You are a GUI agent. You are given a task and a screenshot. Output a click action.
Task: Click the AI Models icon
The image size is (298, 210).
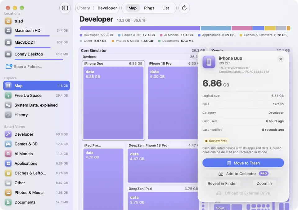pyautogui.click(x=8, y=154)
